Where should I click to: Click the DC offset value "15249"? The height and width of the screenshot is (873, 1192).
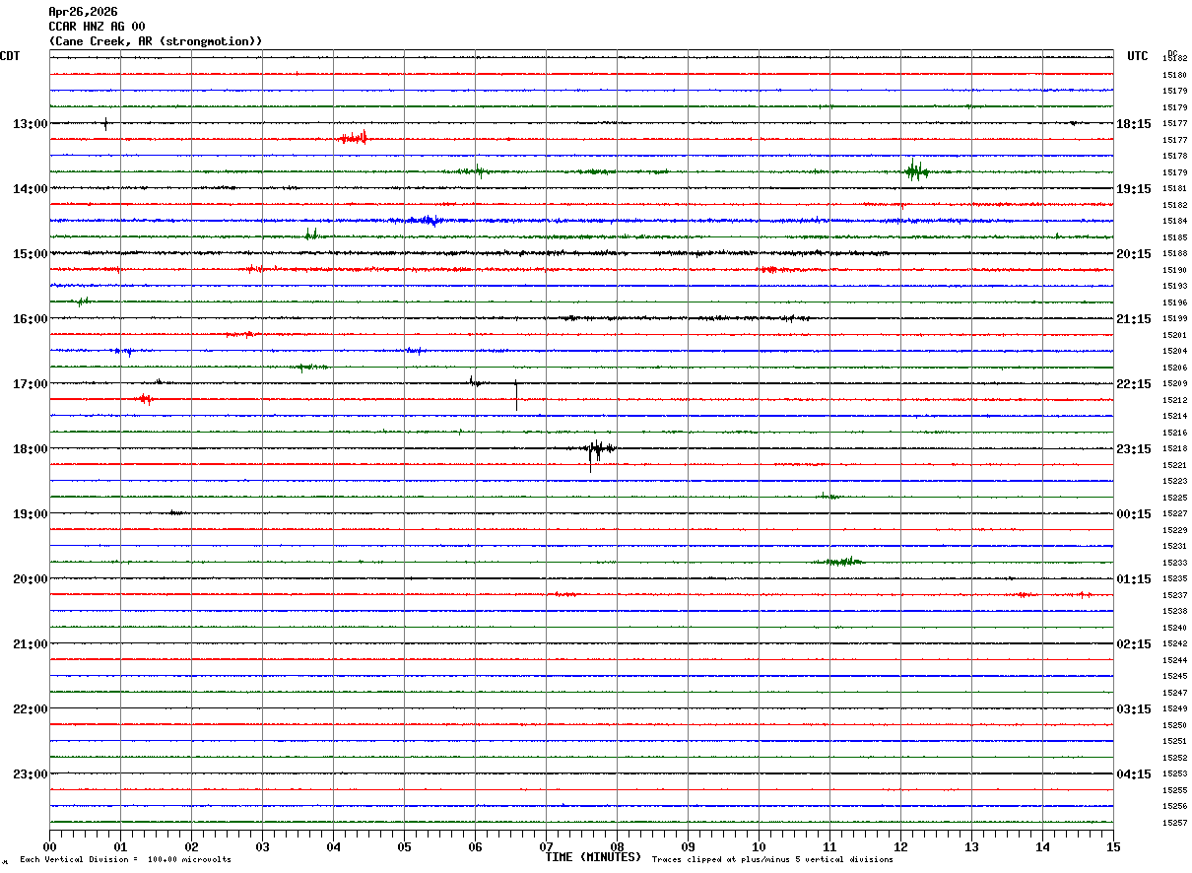[x=1174, y=709]
